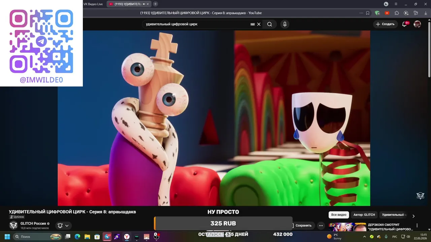Mute the tab via speaker icon
Screen dimensions: 431x242
click(144, 4)
